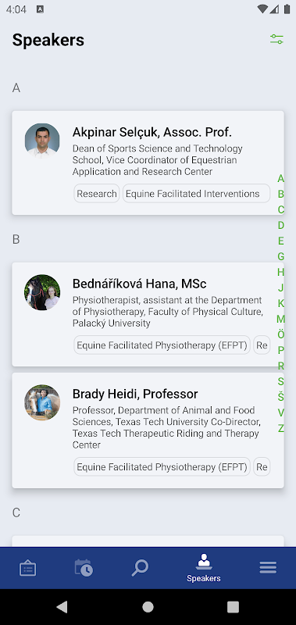296x625 pixels.
Task: Open the schedule calendar-clock icon
Action: [x=84, y=568]
